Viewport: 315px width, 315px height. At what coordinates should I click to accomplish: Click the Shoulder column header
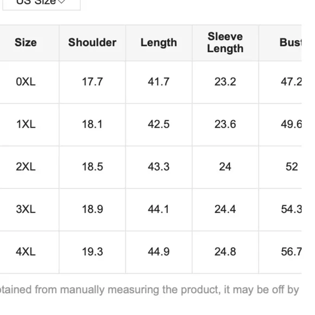click(x=92, y=42)
